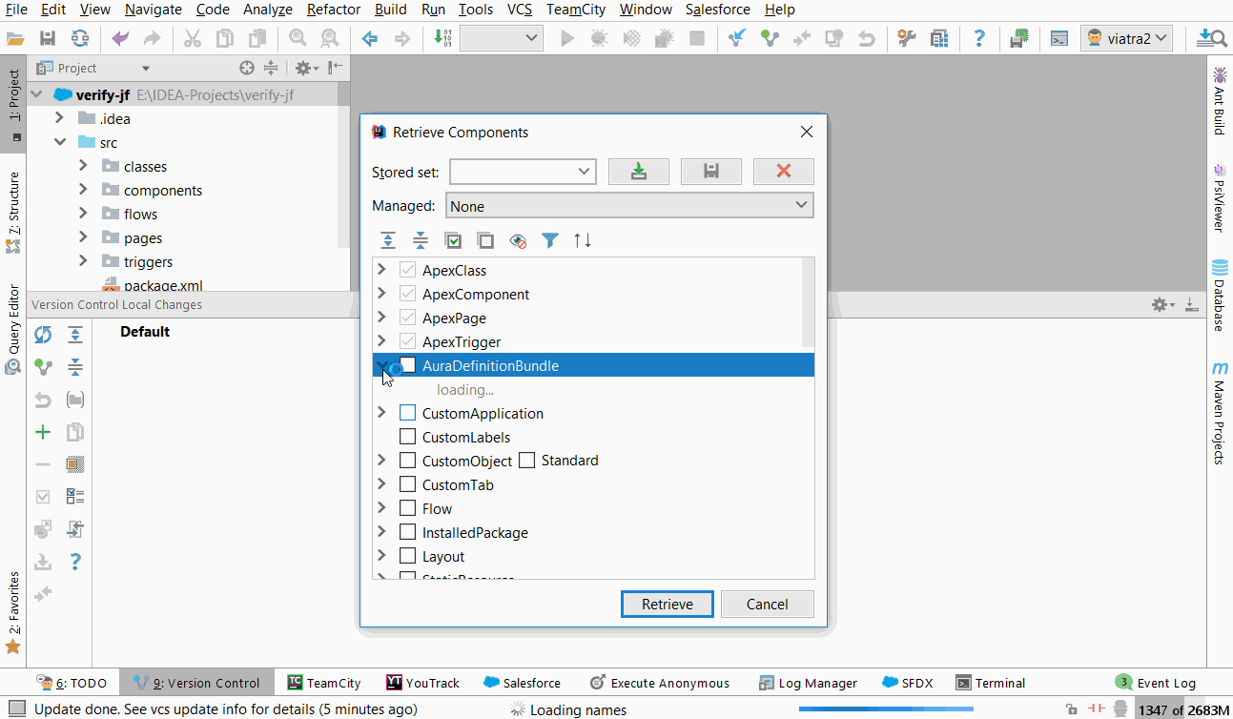This screenshot has width=1233, height=719.
Task: Check the InstalledPackage checkbox
Action: click(407, 532)
